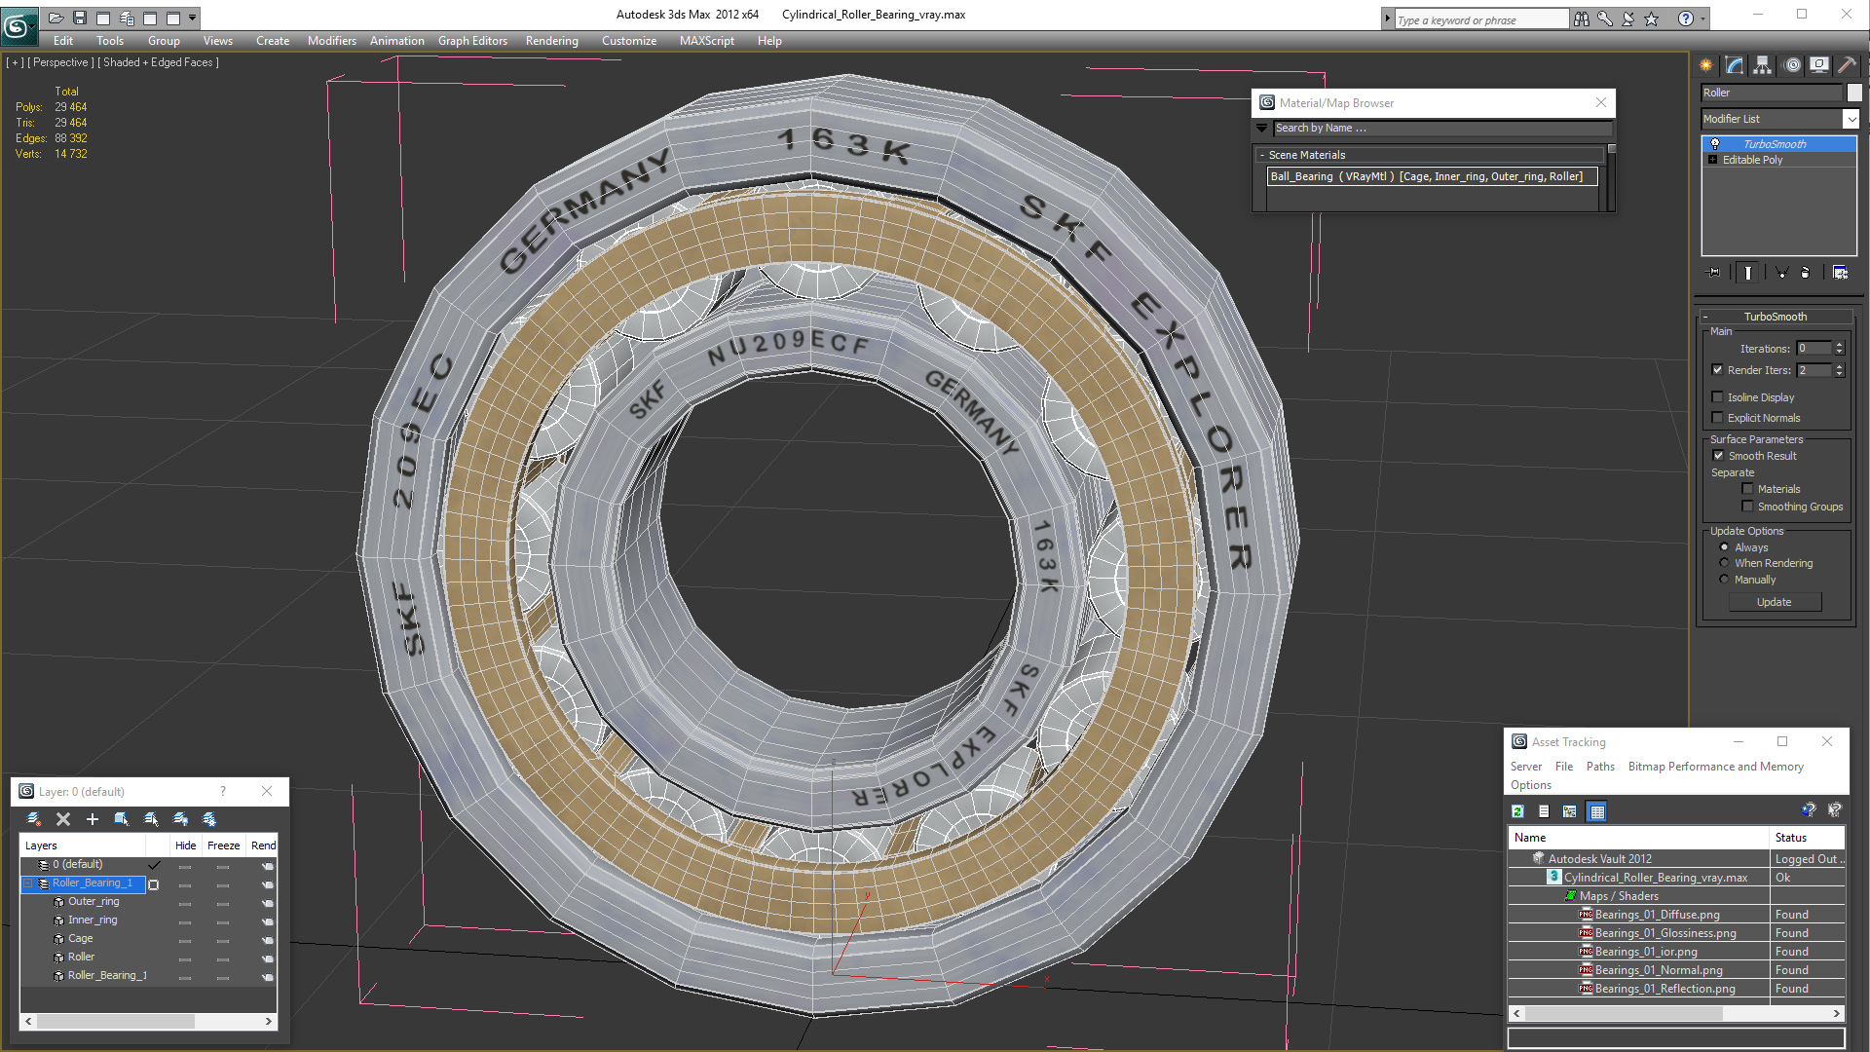Image resolution: width=1870 pixels, height=1052 pixels.
Task: Click Roller object color swatch
Action: 1854,93
